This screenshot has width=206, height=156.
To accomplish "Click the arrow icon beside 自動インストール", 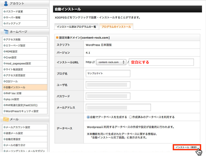I will pos(4,87).
